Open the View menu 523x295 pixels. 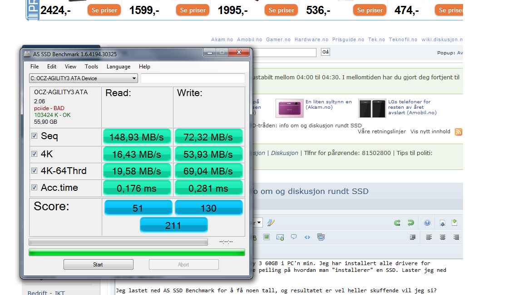click(x=70, y=67)
